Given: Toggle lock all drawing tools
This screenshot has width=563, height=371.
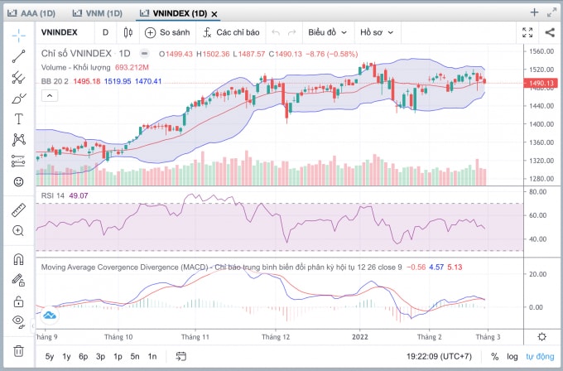Looking at the screenshot, I should click(19, 301).
